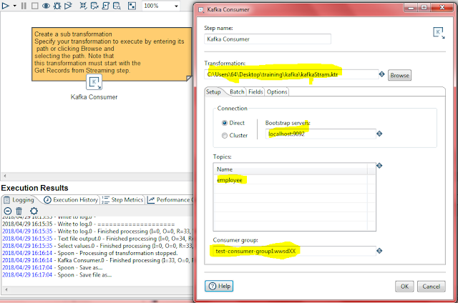Click the orange sub transformation note
The image size is (458, 303).
point(112,54)
